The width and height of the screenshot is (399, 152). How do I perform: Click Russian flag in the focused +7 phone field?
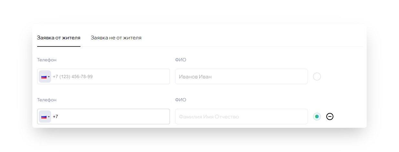tap(44, 117)
